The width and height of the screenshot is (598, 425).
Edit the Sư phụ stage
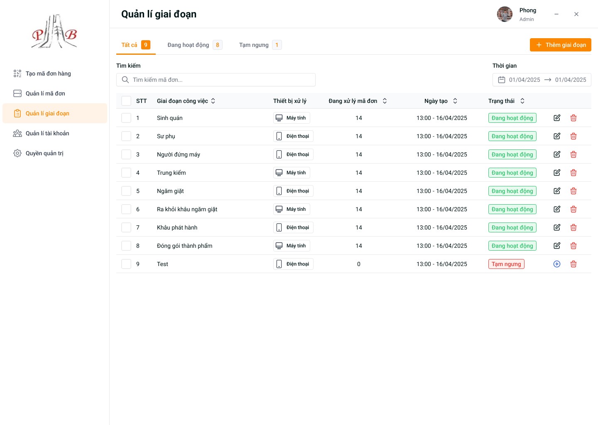557,136
